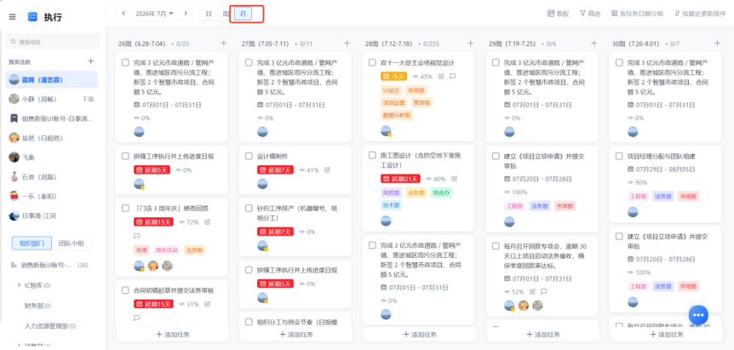Open comments on 双十一大促主会场视觉设计 card

coord(453,77)
